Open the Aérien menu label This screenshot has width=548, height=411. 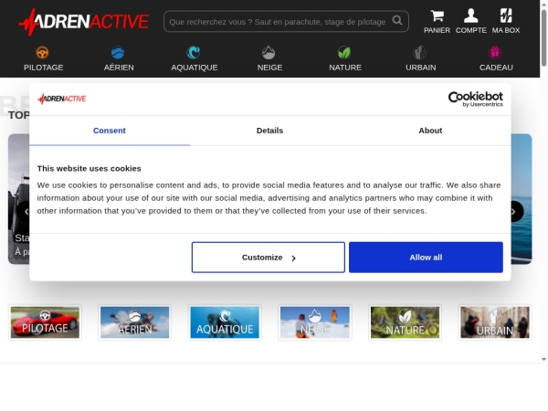pos(119,68)
